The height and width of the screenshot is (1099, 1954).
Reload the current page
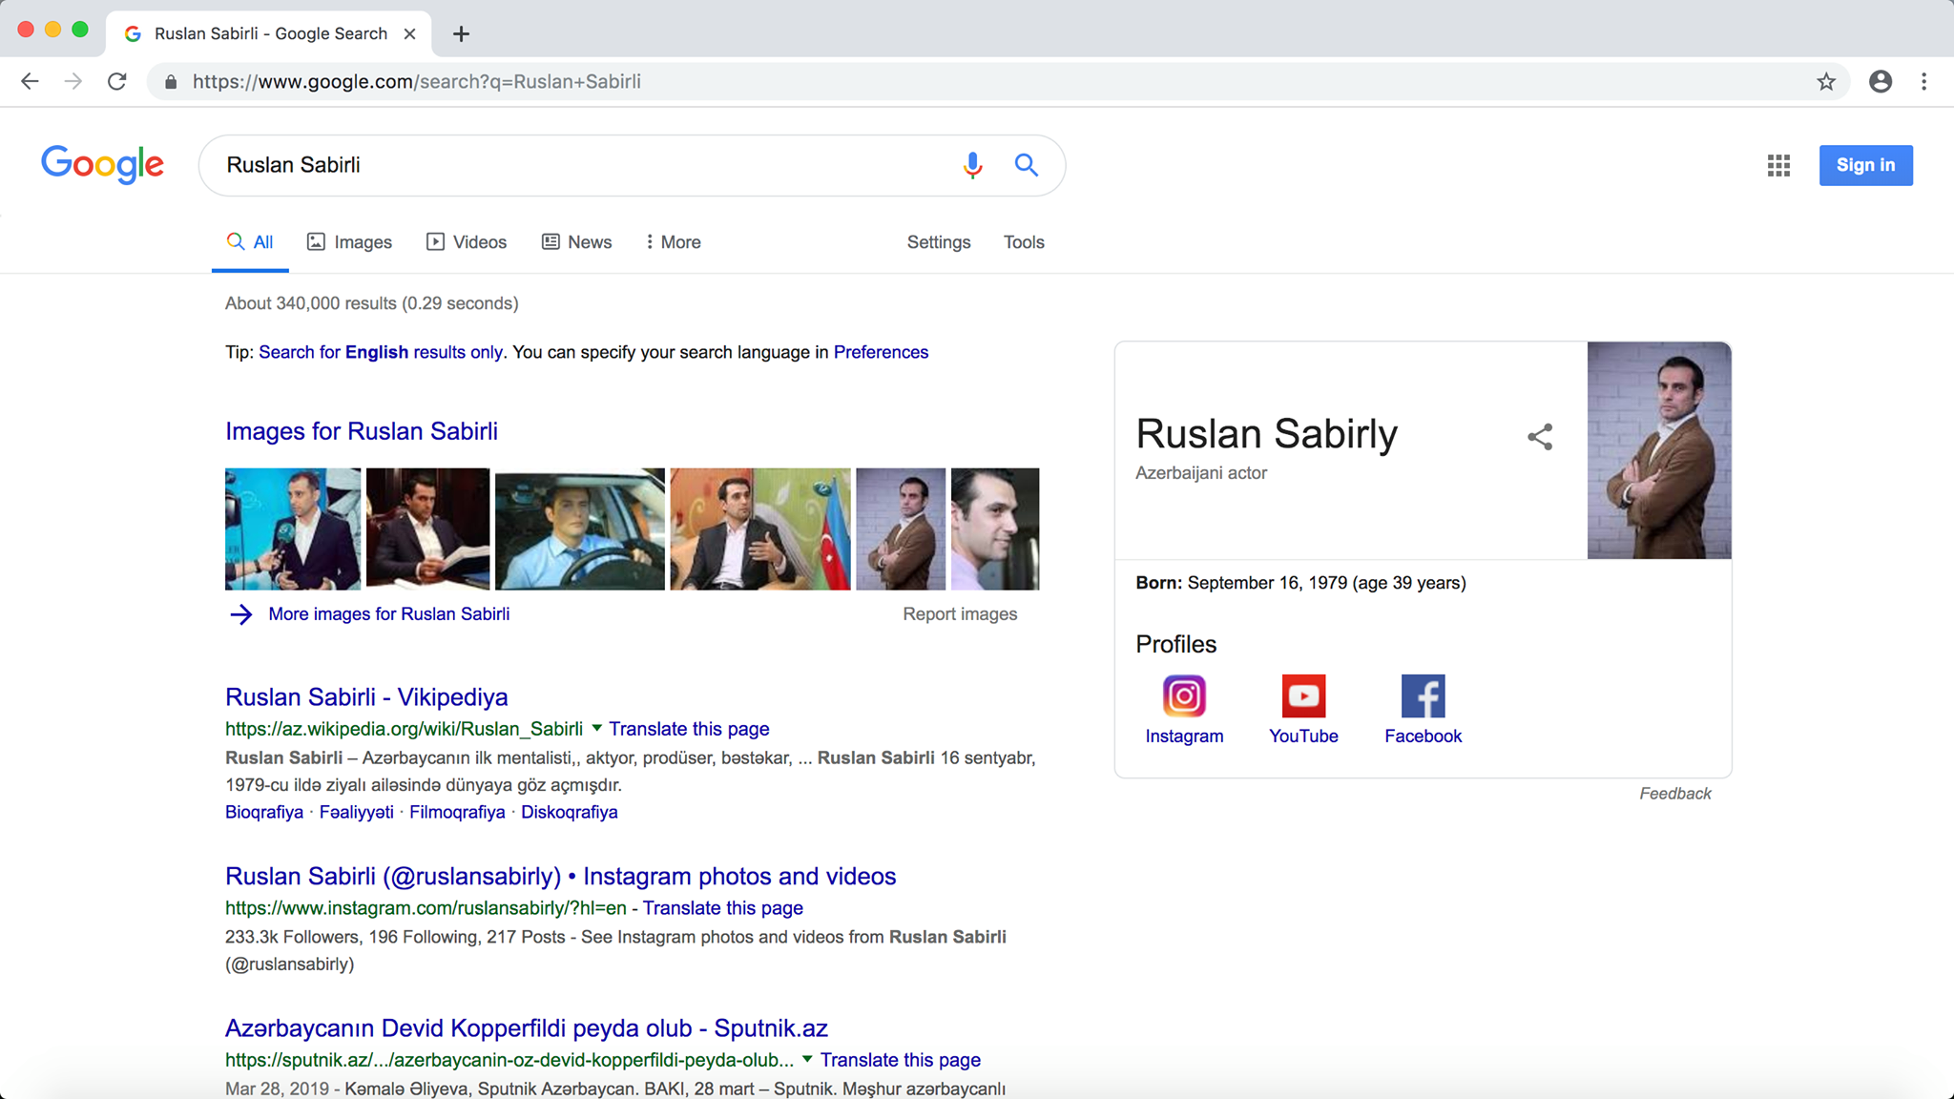(117, 81)
